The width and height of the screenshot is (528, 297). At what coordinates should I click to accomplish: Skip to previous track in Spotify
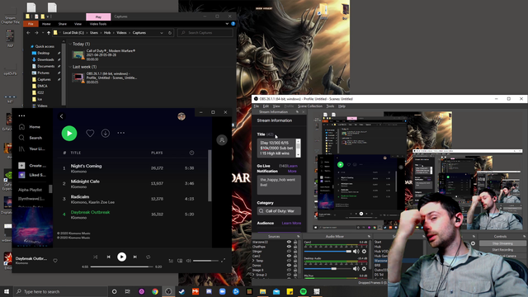pyautogui.click(x=108, y=257)
